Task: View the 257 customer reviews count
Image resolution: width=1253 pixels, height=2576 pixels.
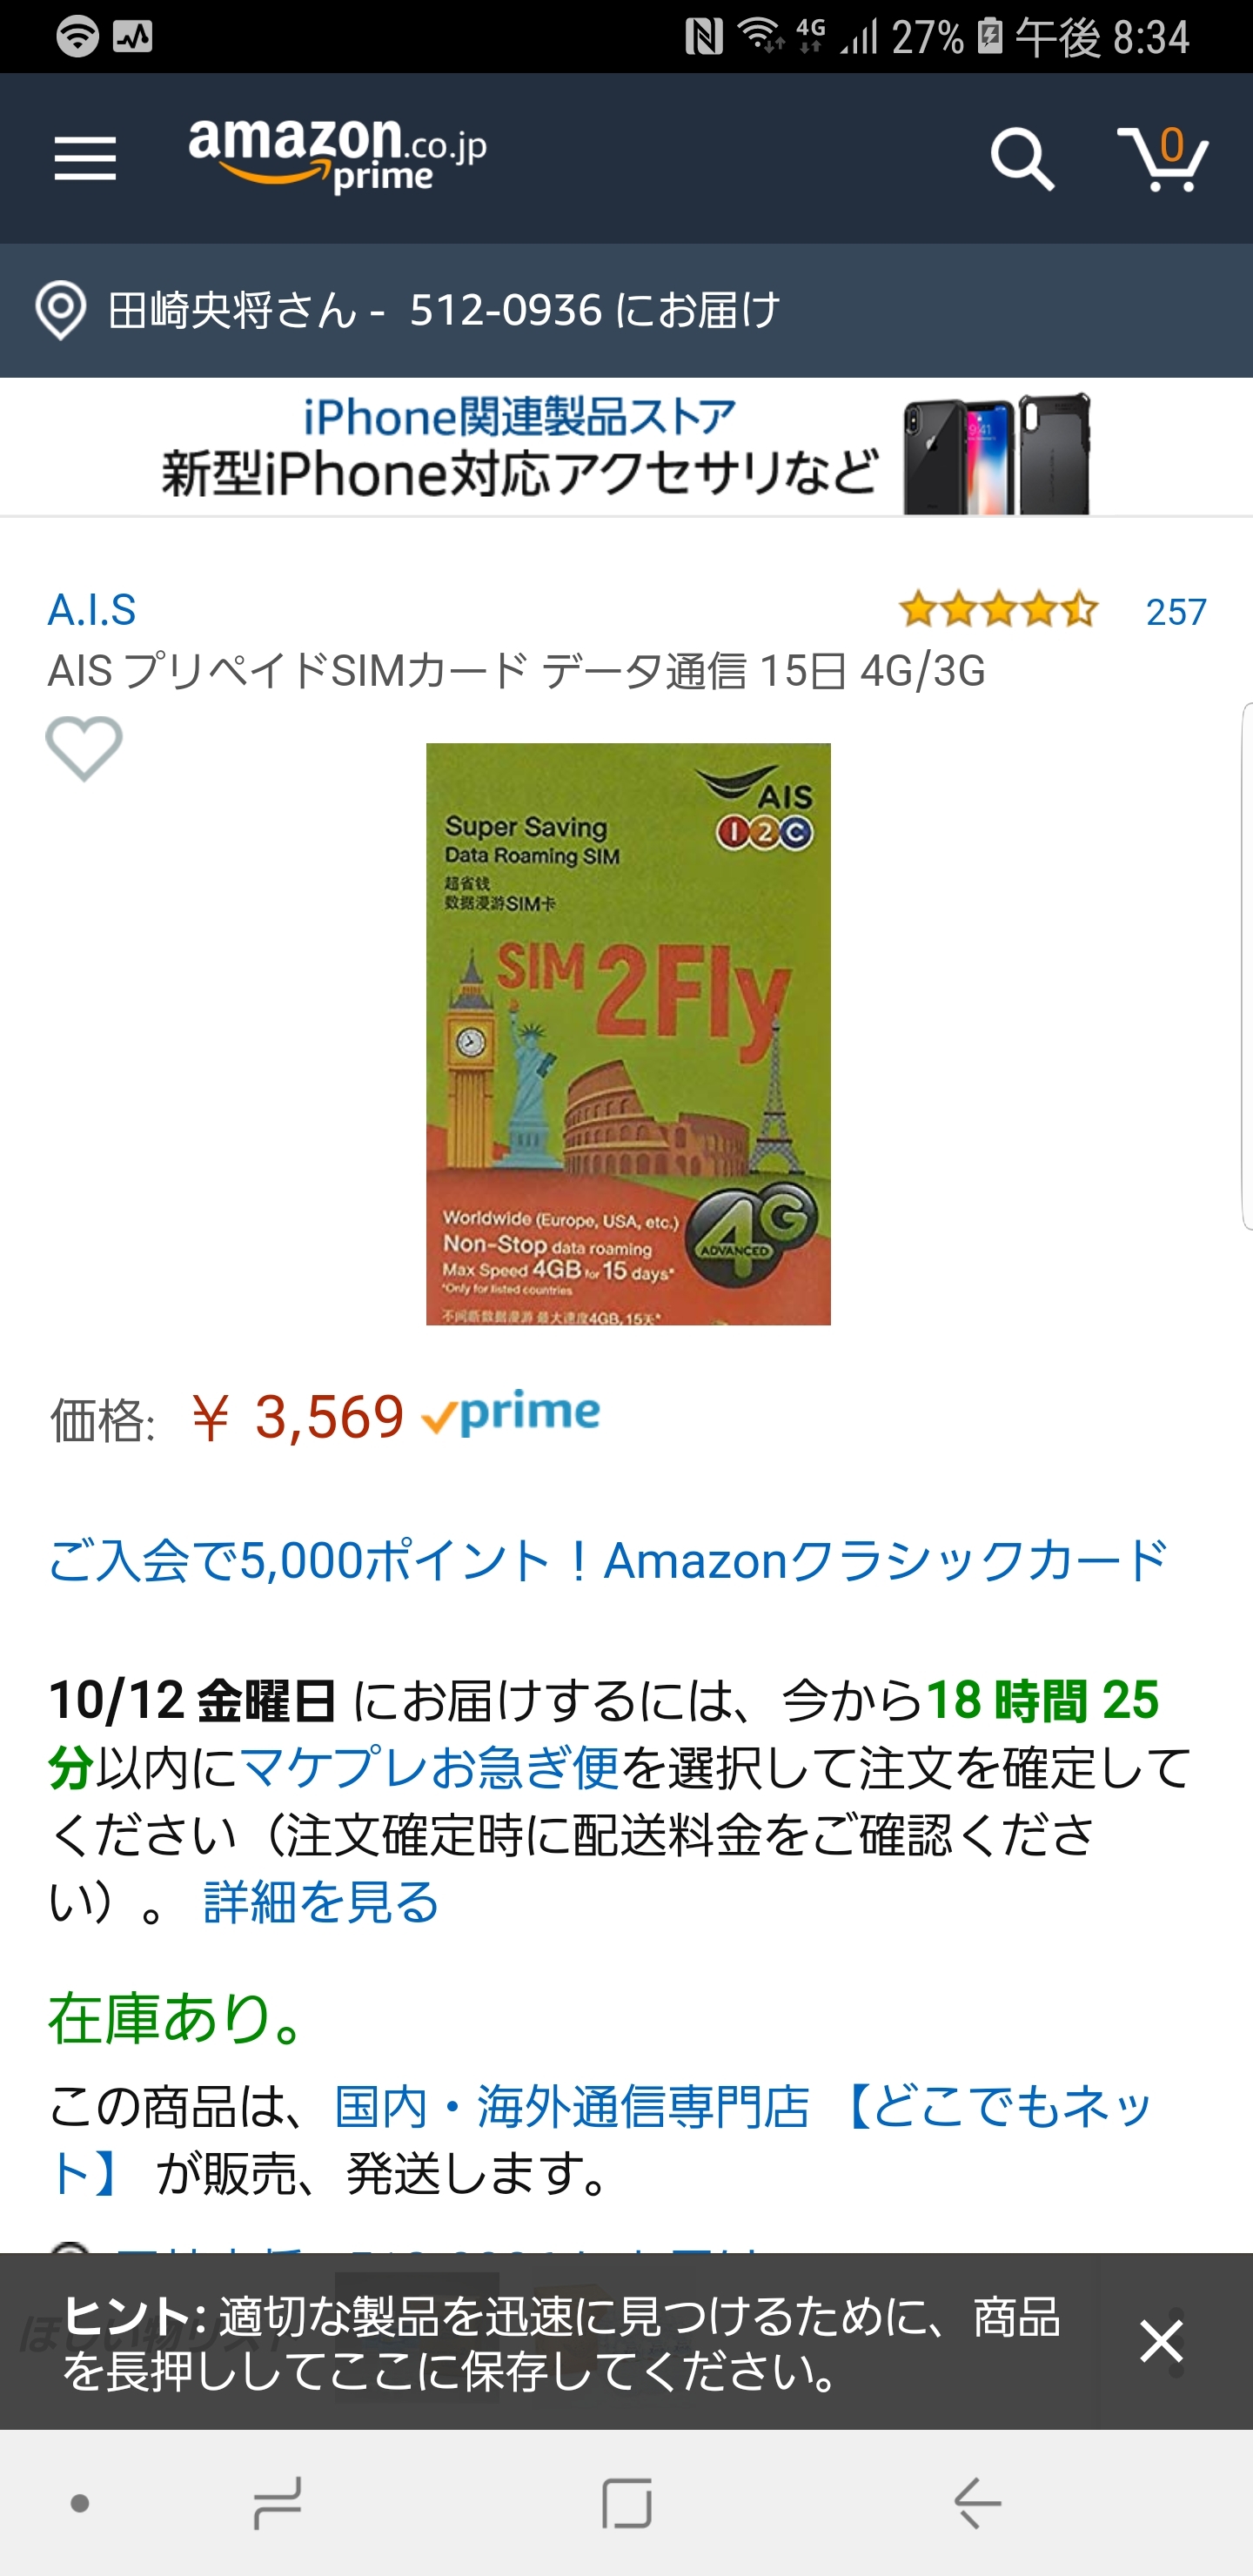Action: (x=1176, y=611)
